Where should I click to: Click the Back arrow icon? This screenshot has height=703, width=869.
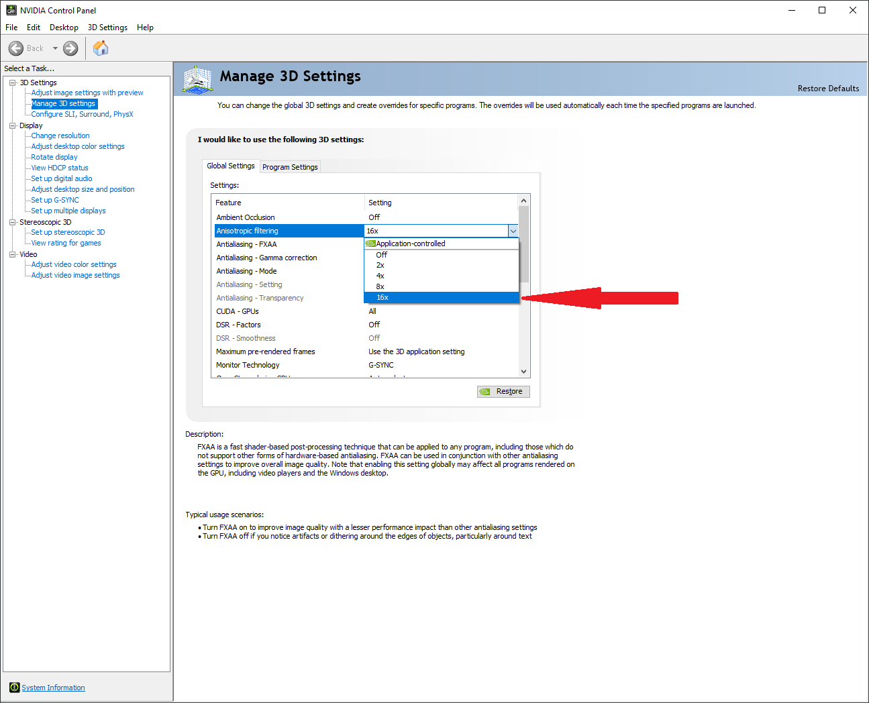click(x=16, y=48)
